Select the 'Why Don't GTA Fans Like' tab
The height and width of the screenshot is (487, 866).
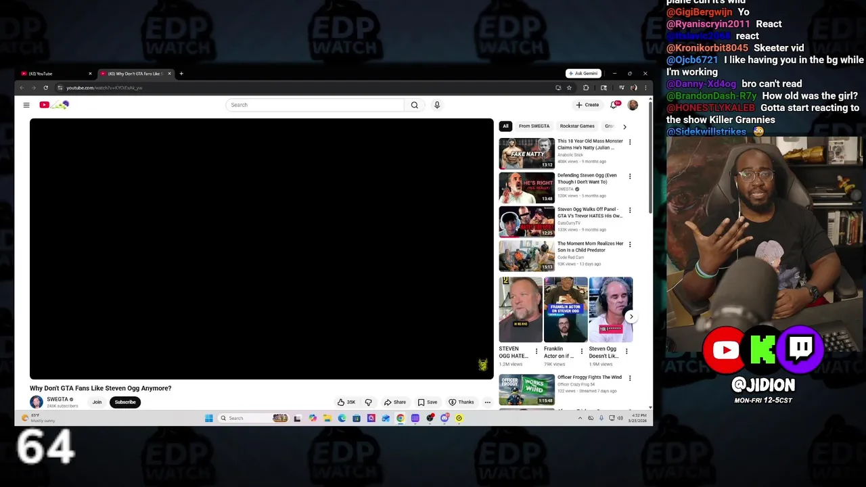tap(136, 73)
